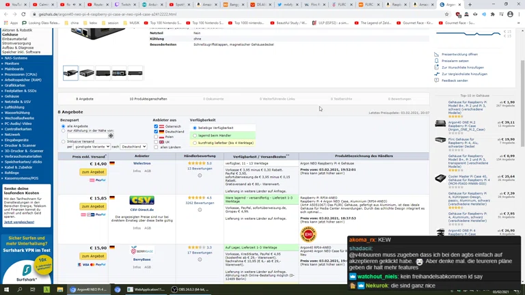Click the Vergleichsliste compare icon

(x=436, y=74)
